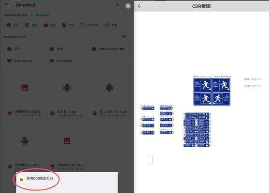Open the folder left of com.jiaoxiang.fang...
The height and width of the screenshot is (193, 269).
tap(66, 49)
